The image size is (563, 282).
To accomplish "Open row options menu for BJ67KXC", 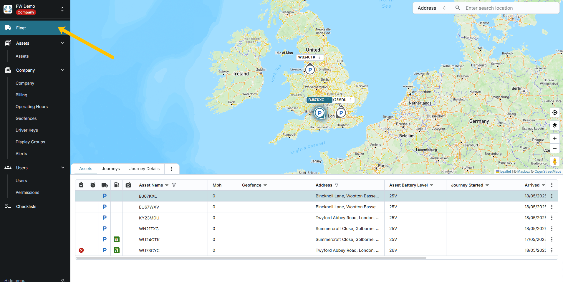I will point(552,196).
